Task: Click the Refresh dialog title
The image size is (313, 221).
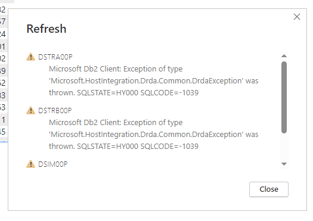Action: (47, 29)
